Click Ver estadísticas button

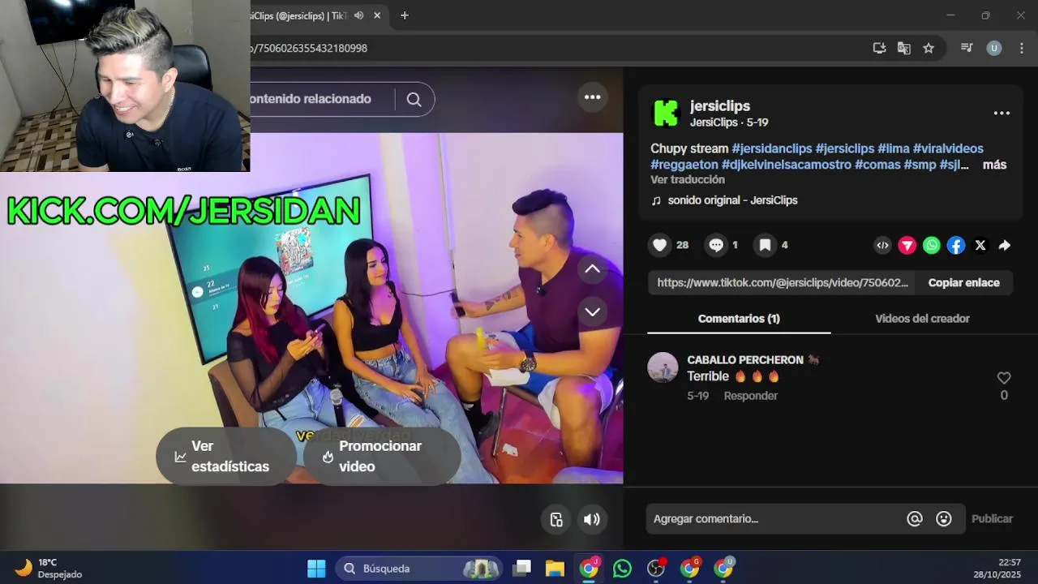pos(225,457)
